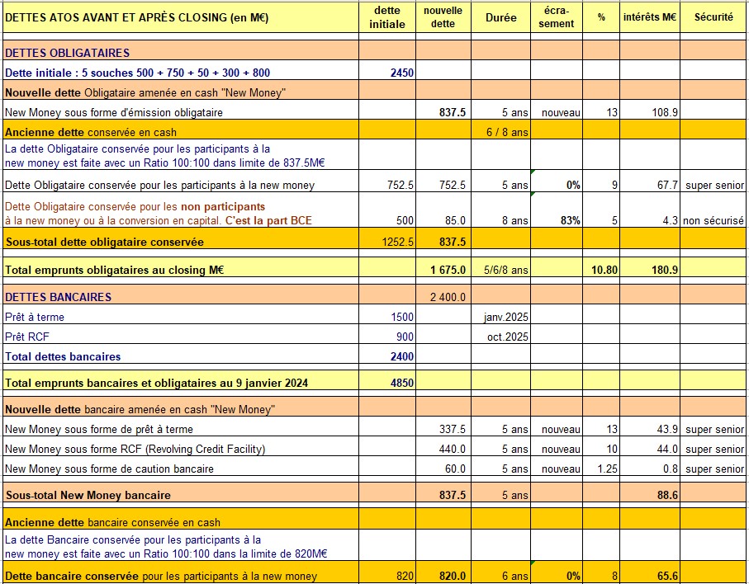Click the 10.80 percentage value
This screenshot has height=584, width=749.
point(604,270)
